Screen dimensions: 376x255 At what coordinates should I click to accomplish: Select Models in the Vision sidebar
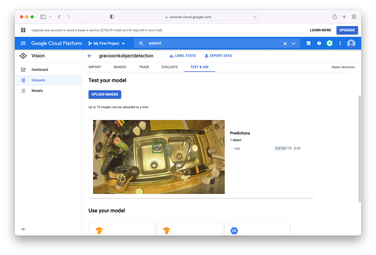tap(37, 91)
